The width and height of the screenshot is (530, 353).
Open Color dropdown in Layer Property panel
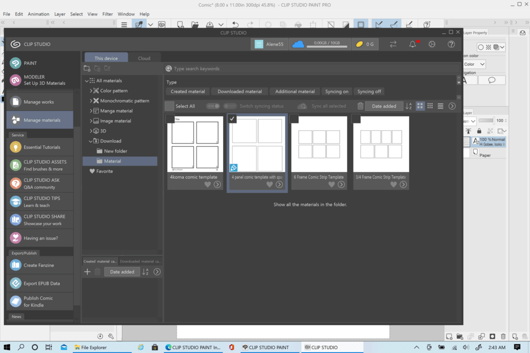click(474, 64)
